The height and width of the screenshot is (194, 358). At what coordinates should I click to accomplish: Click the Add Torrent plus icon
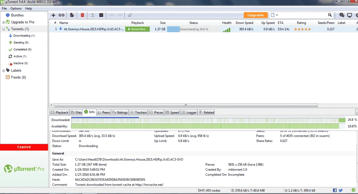[x=53, y=15]
